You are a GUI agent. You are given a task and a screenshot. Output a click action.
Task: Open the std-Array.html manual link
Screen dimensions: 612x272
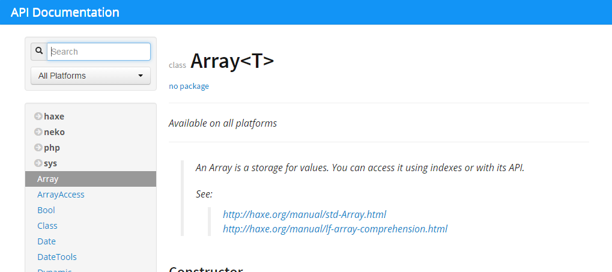point(304,214)
